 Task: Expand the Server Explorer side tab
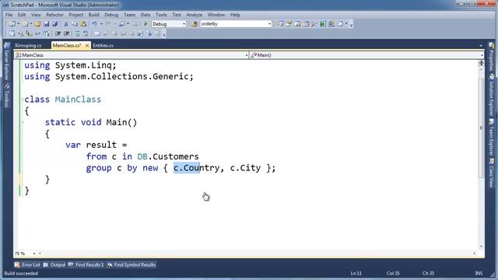(7, 62)
